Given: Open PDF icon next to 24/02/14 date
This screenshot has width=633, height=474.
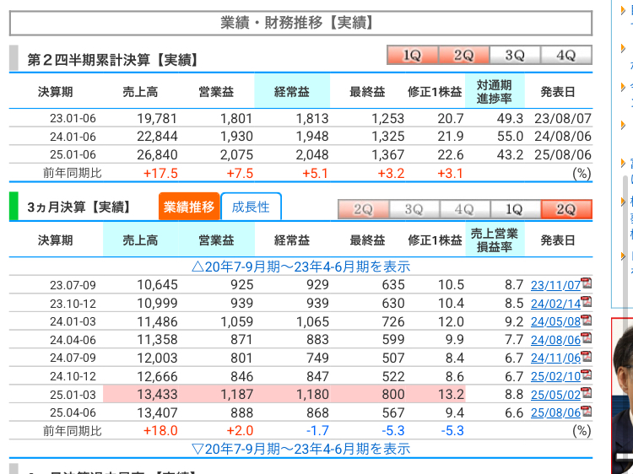Looking at the screenshot, I should click(x=587, y=302).
